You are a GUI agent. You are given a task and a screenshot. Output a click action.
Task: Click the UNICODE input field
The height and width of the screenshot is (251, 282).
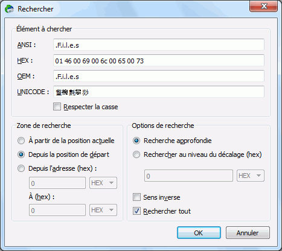tap(159, 92)
